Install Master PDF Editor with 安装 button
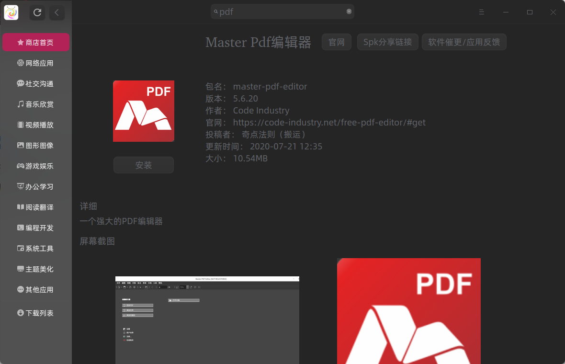The height and width of the screenshot is (364, 565). pyautogui.click(x=144, y=165)
